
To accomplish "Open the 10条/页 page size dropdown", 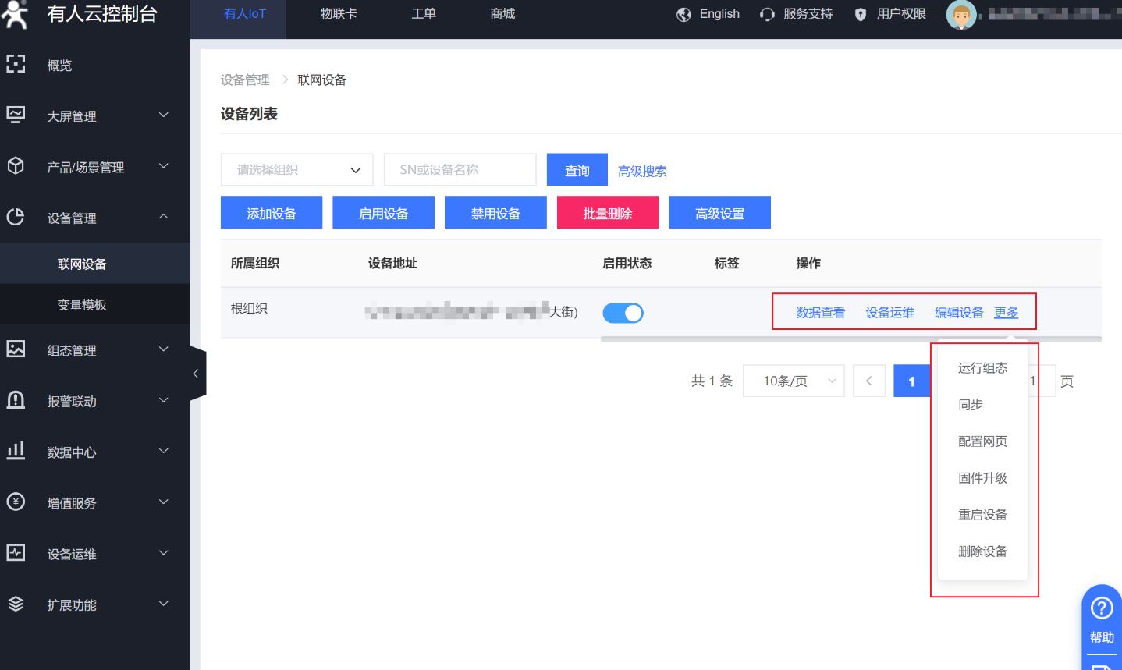I will 793,381.
